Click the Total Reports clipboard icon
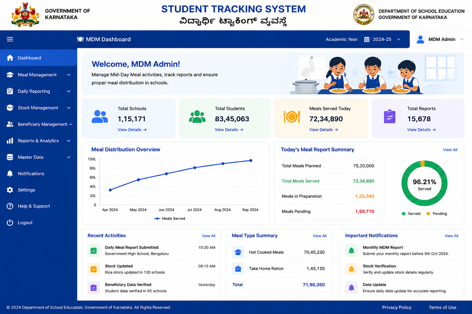The width and height of the screenshot is (472, 314). [390, 117]
